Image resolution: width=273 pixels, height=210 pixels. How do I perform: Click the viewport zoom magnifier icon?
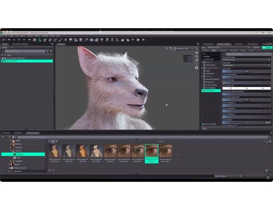(197, 60)
